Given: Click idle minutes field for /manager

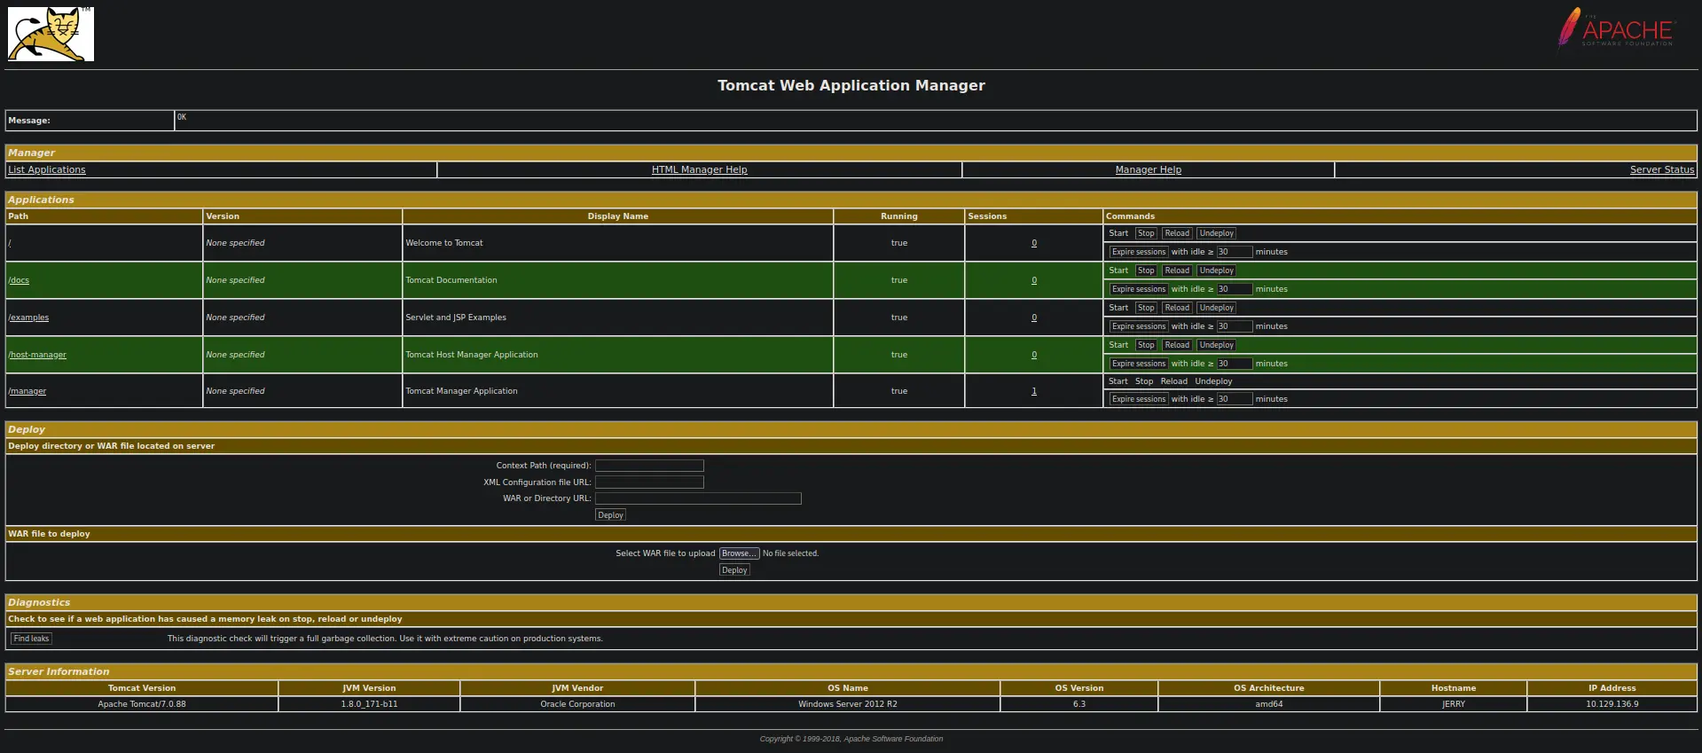Looking at the screenshot, I should point(1234,399).
